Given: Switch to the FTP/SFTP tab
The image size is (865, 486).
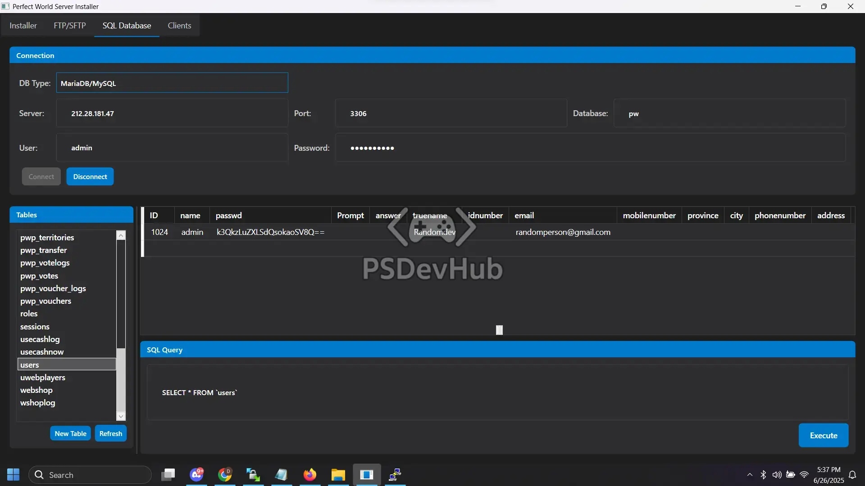Looking at the screenshot, I should 70,26.
